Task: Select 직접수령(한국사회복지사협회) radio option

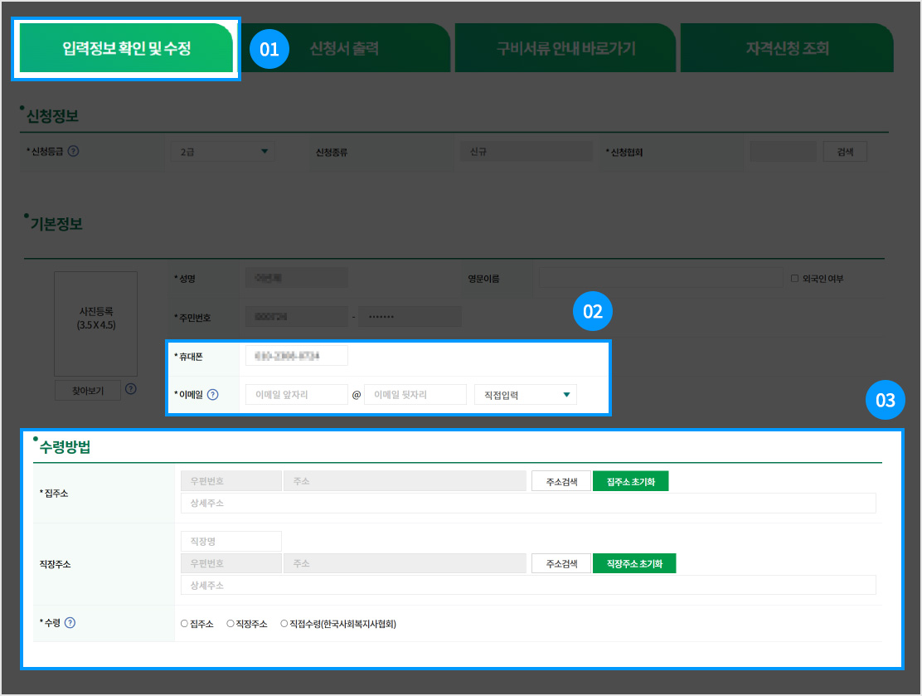Action: 284,624
